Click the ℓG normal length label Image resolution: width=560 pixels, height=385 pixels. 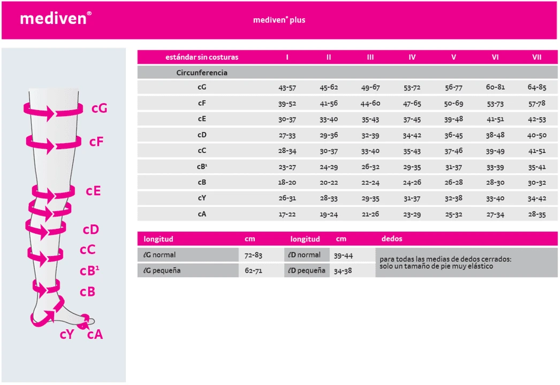(160, 255)
